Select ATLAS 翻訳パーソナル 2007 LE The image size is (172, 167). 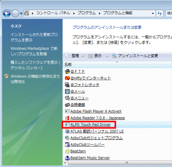tap(97, 131)
